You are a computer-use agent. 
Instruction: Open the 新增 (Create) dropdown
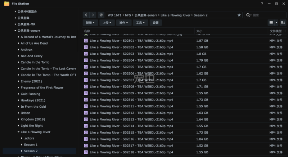90,23
